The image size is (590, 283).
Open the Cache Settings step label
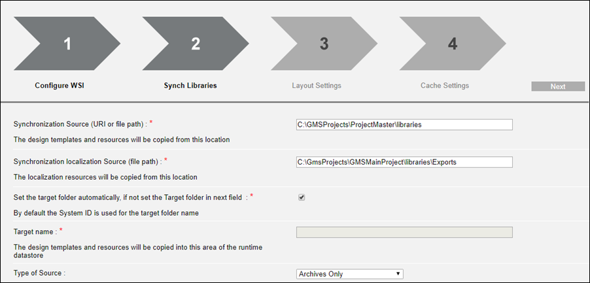click(x=445, y=86)
